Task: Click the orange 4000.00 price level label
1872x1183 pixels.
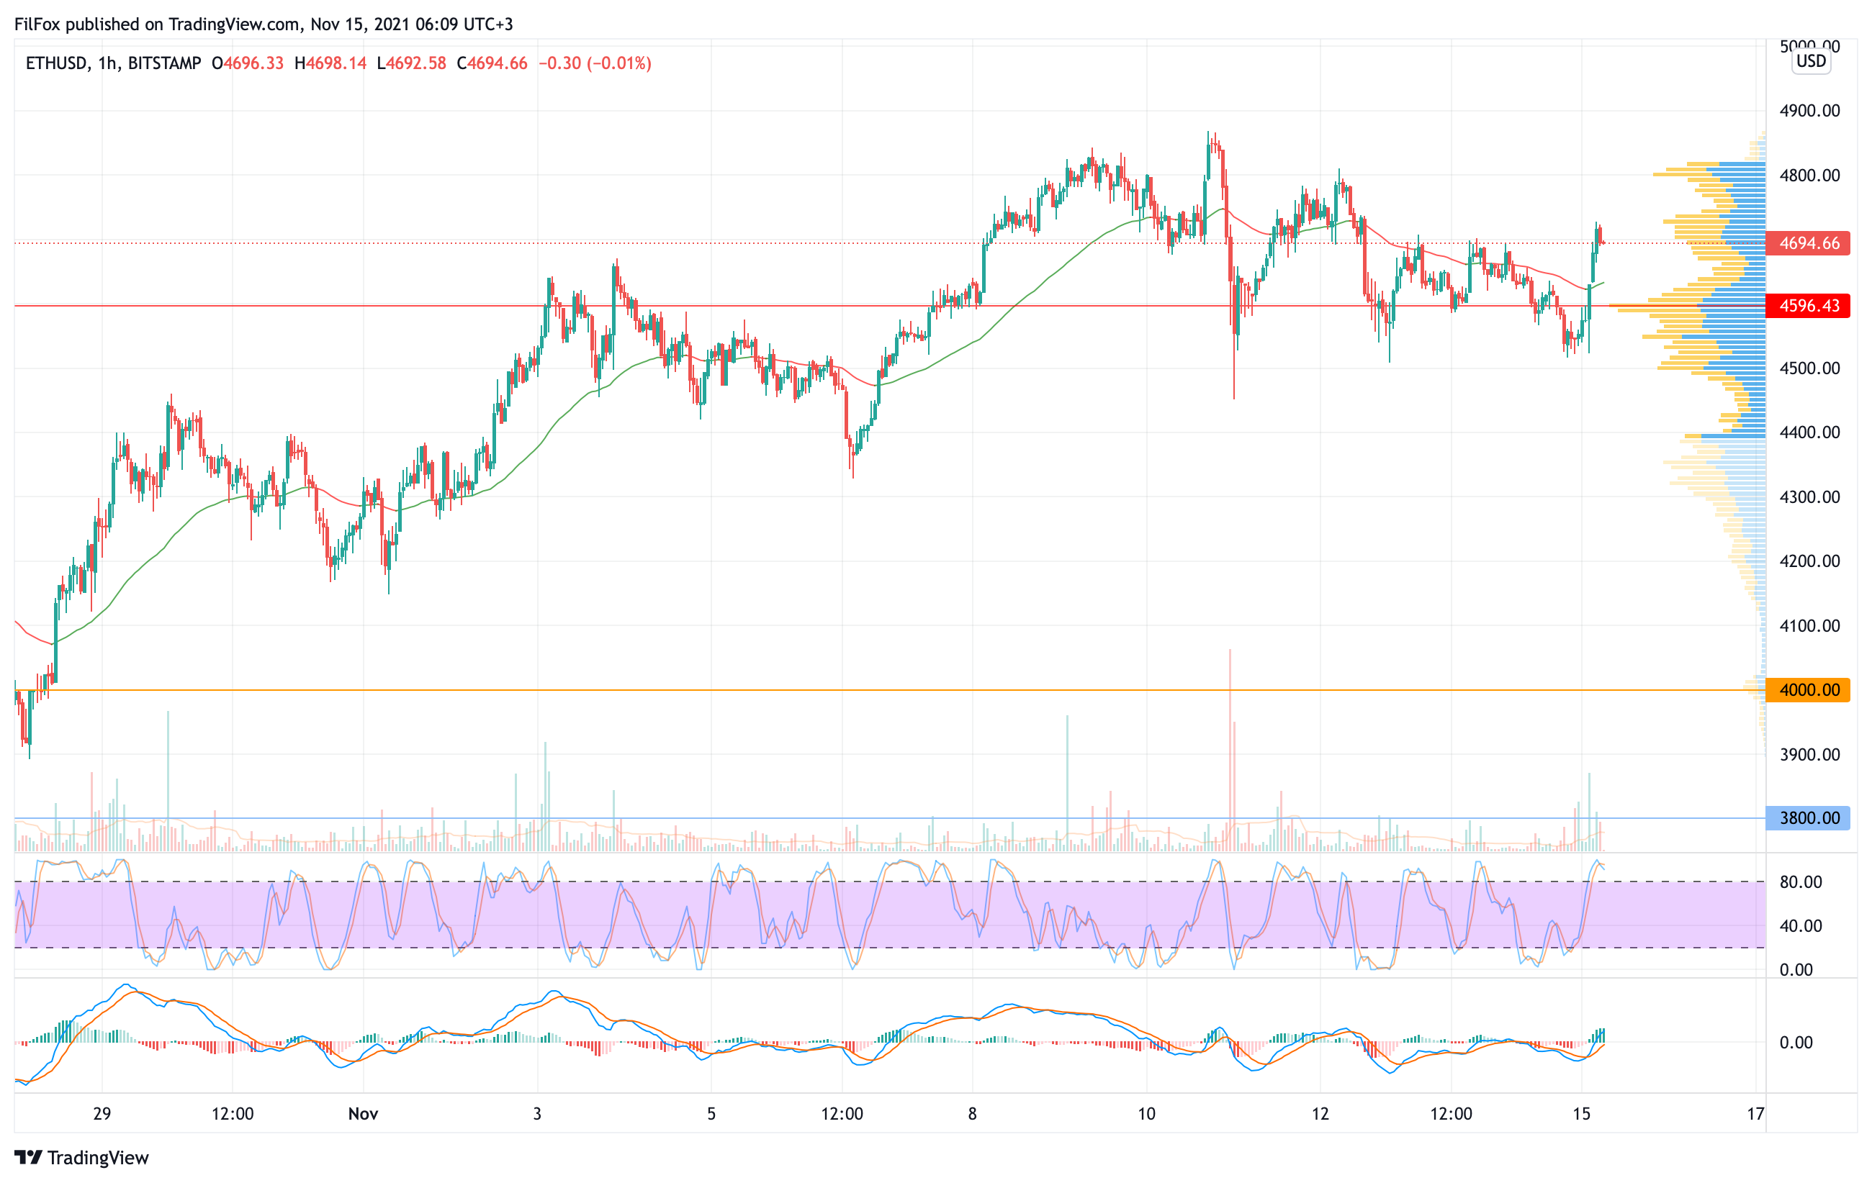Action: [x=1808, y=690]
